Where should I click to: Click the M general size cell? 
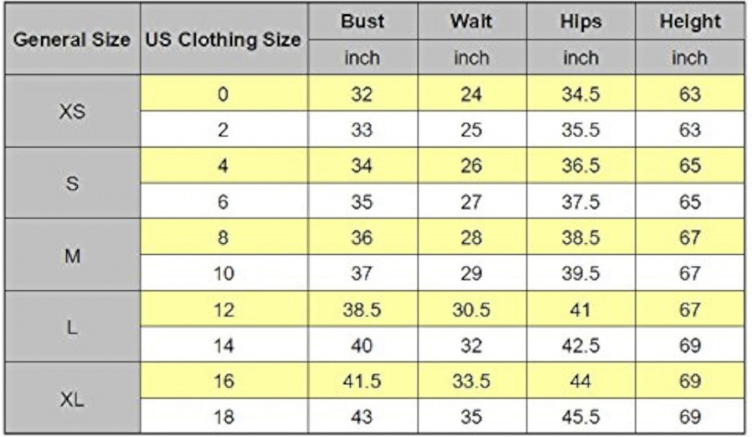click(73, 255)
